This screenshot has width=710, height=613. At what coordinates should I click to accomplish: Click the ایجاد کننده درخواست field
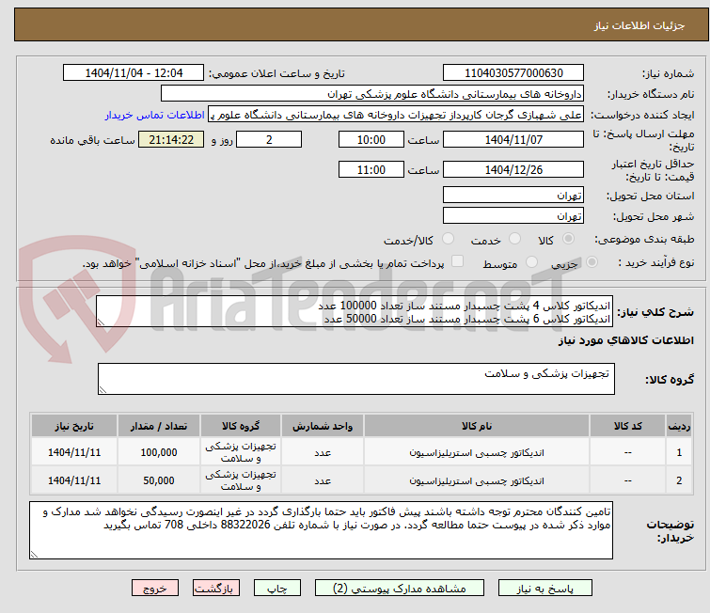point(396,115)
